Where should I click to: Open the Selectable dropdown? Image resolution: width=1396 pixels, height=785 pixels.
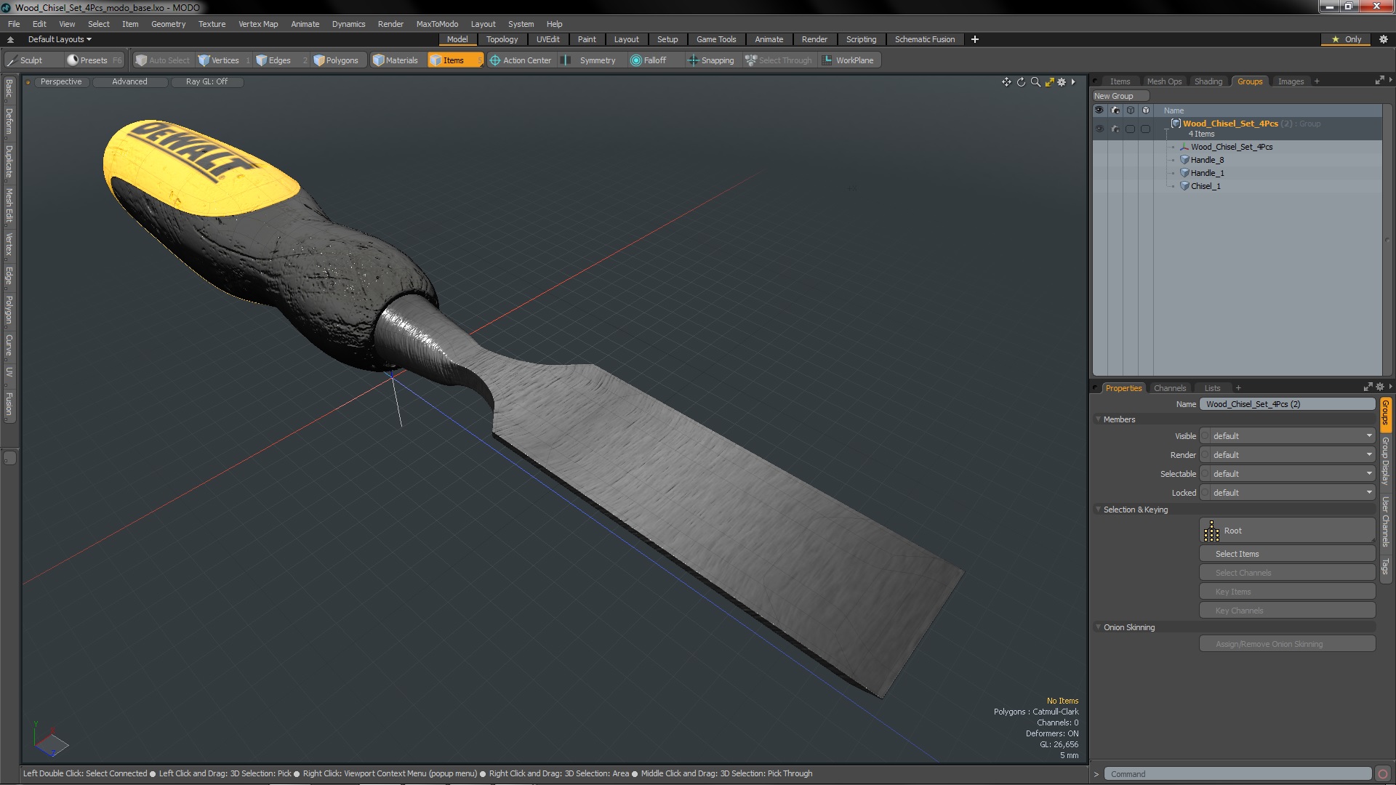1287,474
